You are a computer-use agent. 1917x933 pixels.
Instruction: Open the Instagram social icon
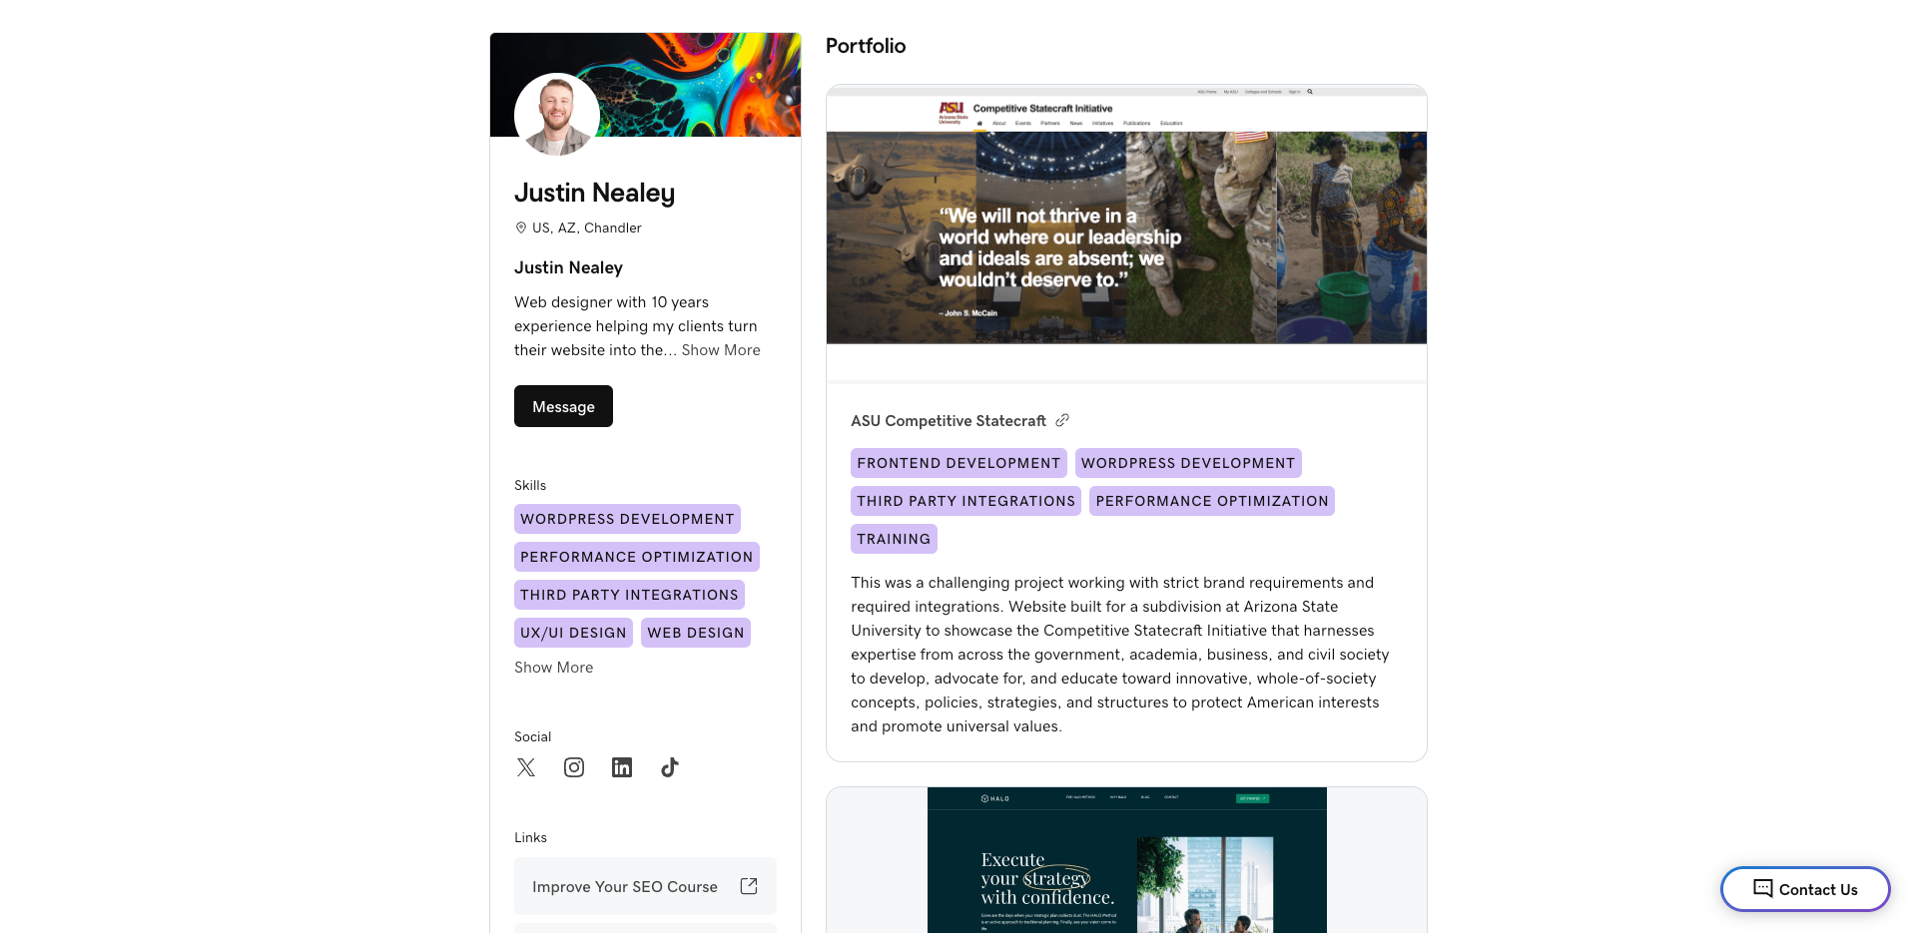[574, 767]
